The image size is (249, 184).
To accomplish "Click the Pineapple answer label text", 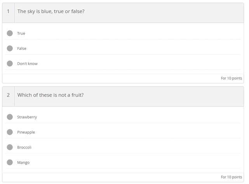I will (x=26, y=133).
